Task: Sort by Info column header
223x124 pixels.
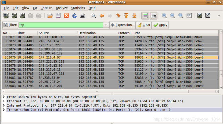Action: pyautogui.click(x=176, y=33)
